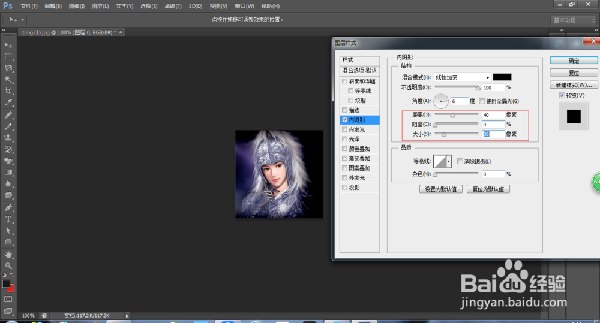Select the Rectangular Marquee tool
This screenshot has height=323, width=600.
pos(8,56)
